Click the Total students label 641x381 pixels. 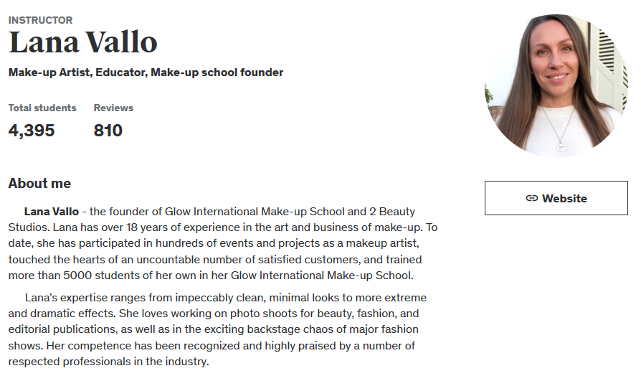pyautogui.click(x=42, y=108)
